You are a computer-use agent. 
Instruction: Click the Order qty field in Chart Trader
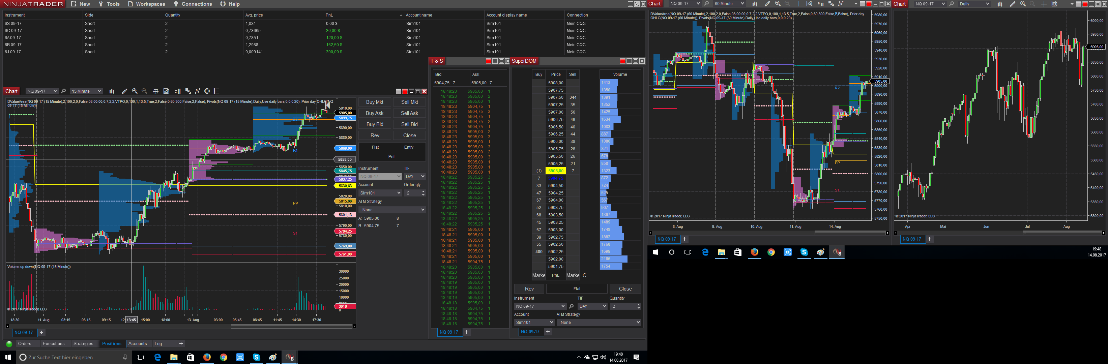point(415,193)
